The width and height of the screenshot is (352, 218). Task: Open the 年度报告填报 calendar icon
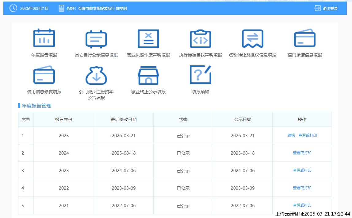pos(44,38)
